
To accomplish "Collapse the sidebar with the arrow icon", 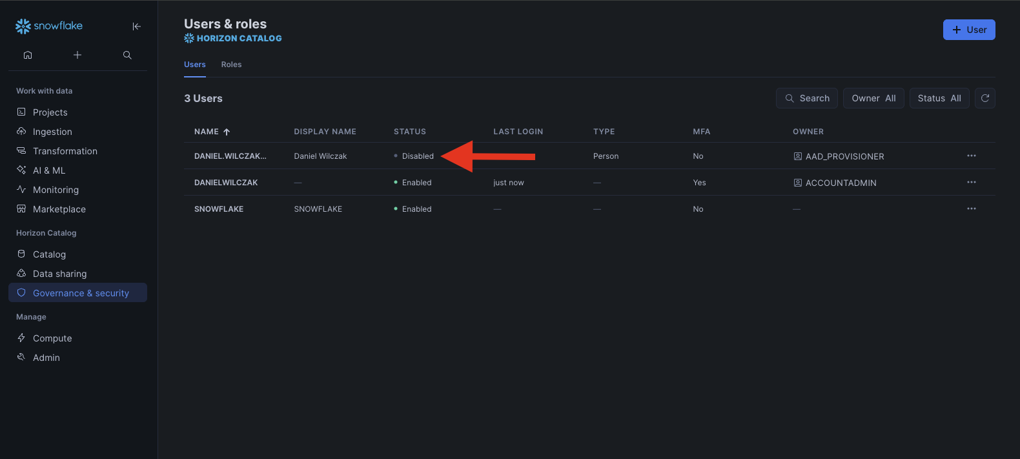I will [136, 26].
